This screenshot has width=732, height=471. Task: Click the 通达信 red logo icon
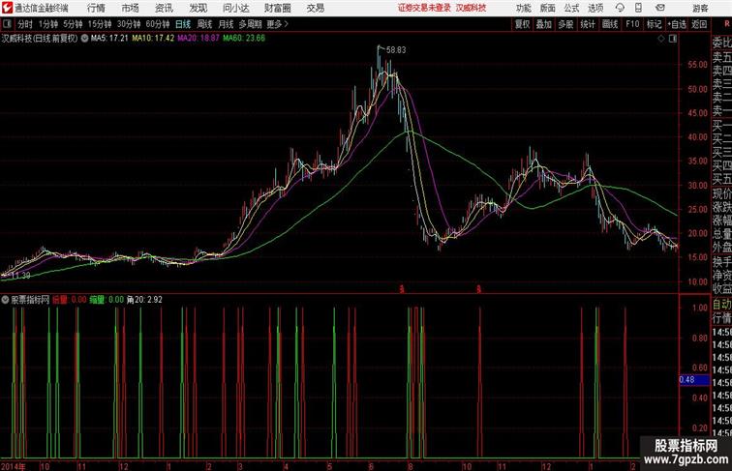click(x=7, y=8)
